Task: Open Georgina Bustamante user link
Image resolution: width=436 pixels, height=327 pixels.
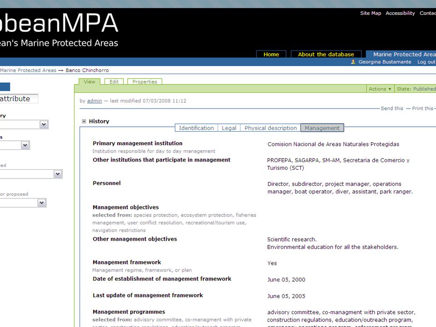Action: click(385, 62)
